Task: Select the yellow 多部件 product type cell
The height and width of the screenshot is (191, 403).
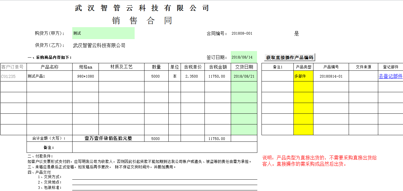Action: point(303,76)
